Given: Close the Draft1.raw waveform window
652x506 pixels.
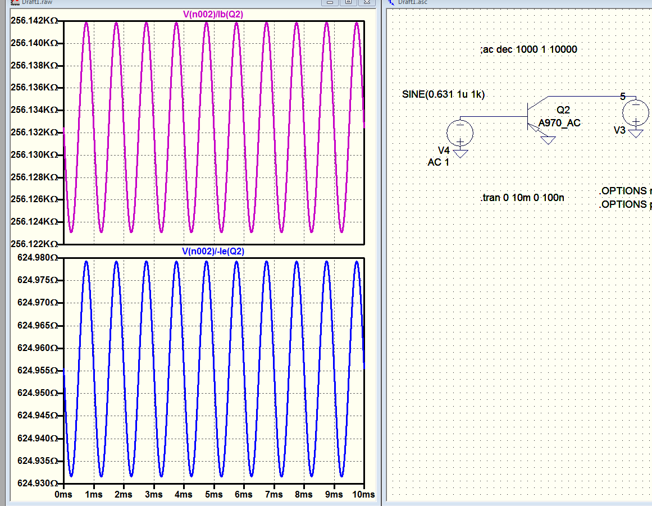Looking at the screenshot, I should [367, 2].
